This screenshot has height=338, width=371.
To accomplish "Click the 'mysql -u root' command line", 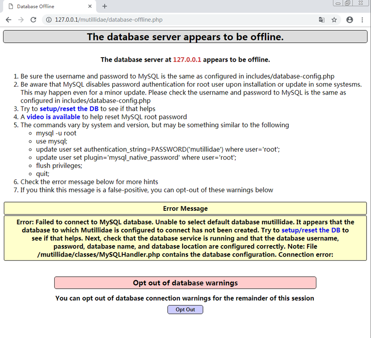I will (56, 133).
